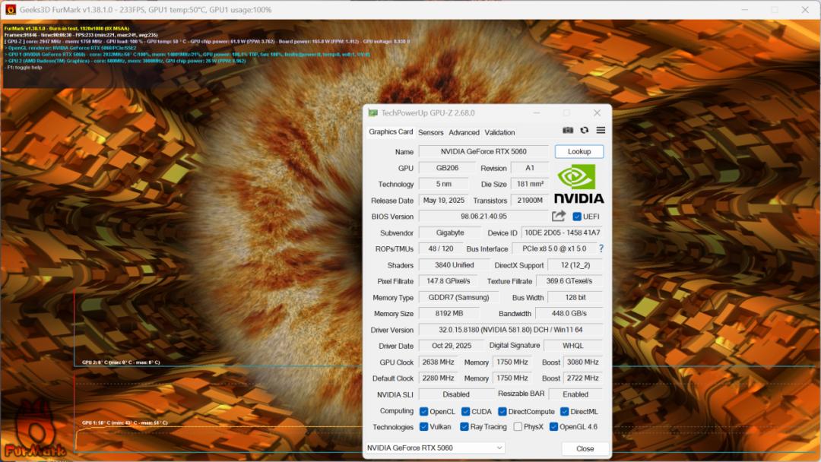Minimize the FurMark window

tap(745, 9)
